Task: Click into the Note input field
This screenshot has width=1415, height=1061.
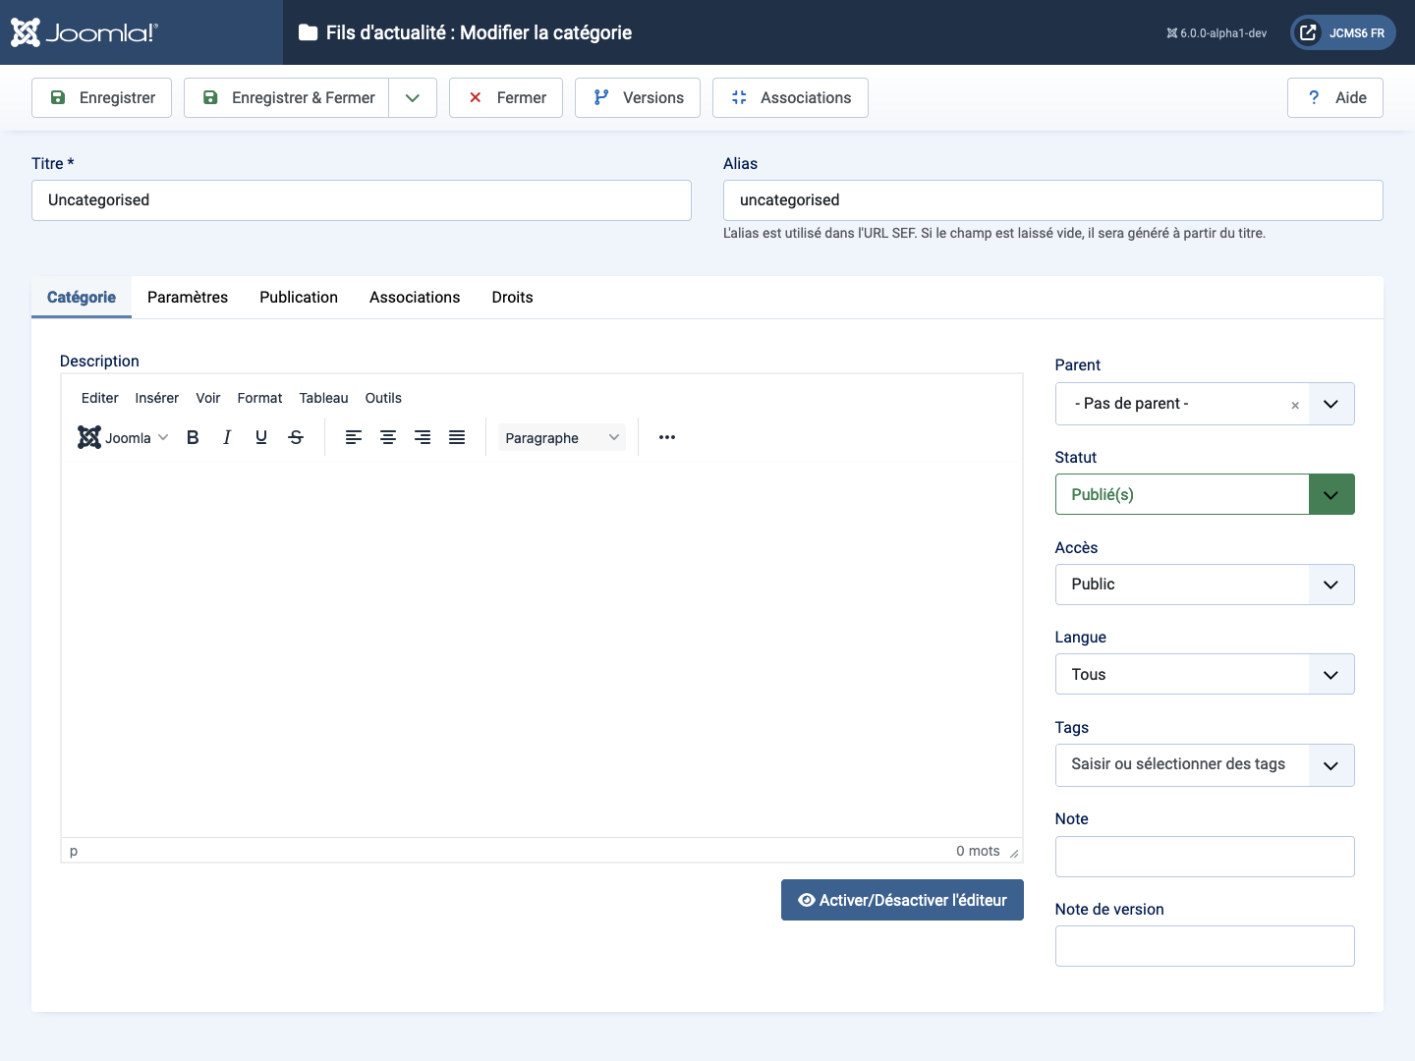Action: (x=1204, y=857)
